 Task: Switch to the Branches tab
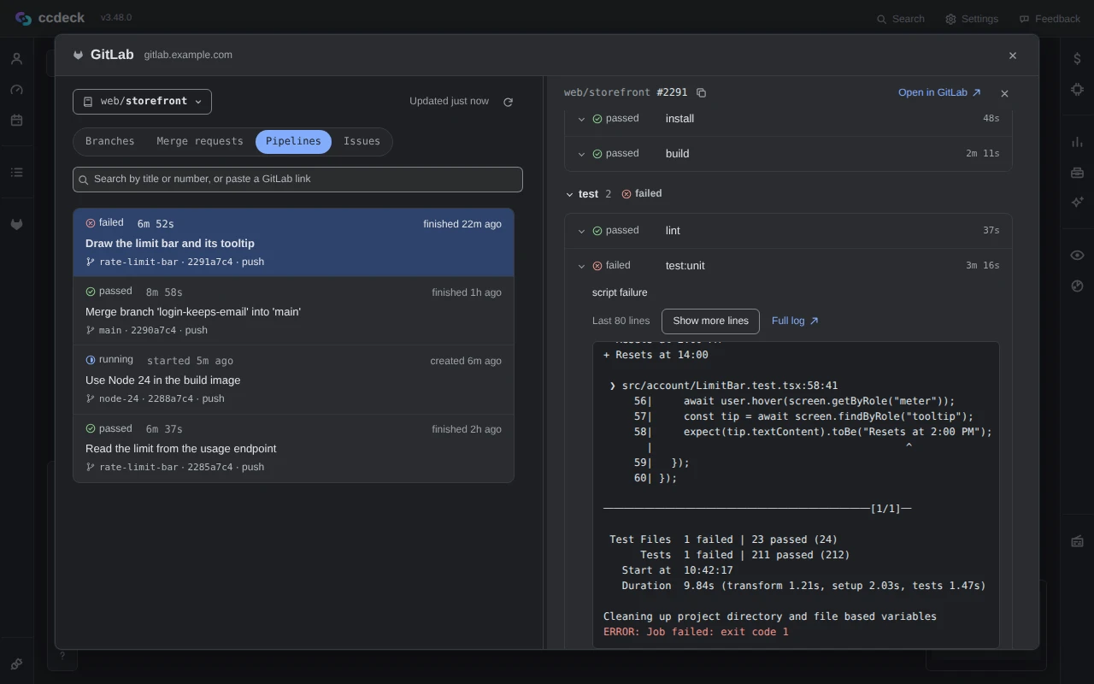coord(109,141)
